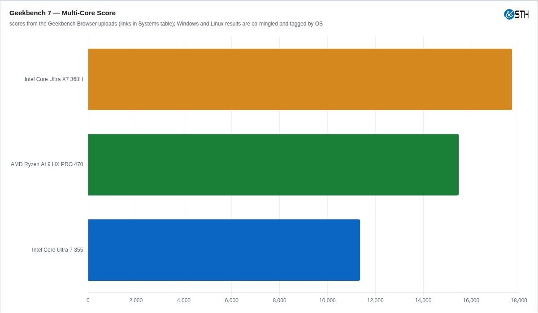Image resolution: width=538 pixels, height=313 pixels.
Task: Click the 14,000 axis tick label
Action: [x=423, y=300]
